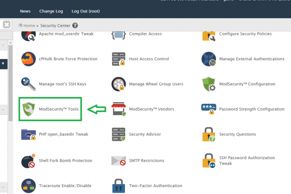
Task: Open Two-Factor Authentication padlock icon
Action: click(x=119, y=186)
